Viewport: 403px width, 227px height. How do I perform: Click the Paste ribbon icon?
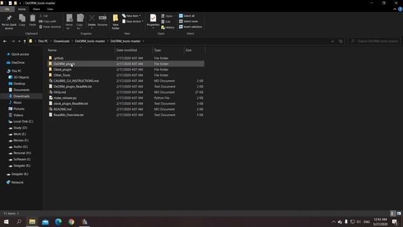click(x=32, y=21)
